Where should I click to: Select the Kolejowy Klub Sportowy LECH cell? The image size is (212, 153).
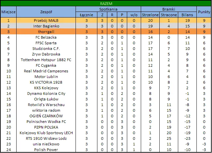pyautogui.click(x=46, y=133)
